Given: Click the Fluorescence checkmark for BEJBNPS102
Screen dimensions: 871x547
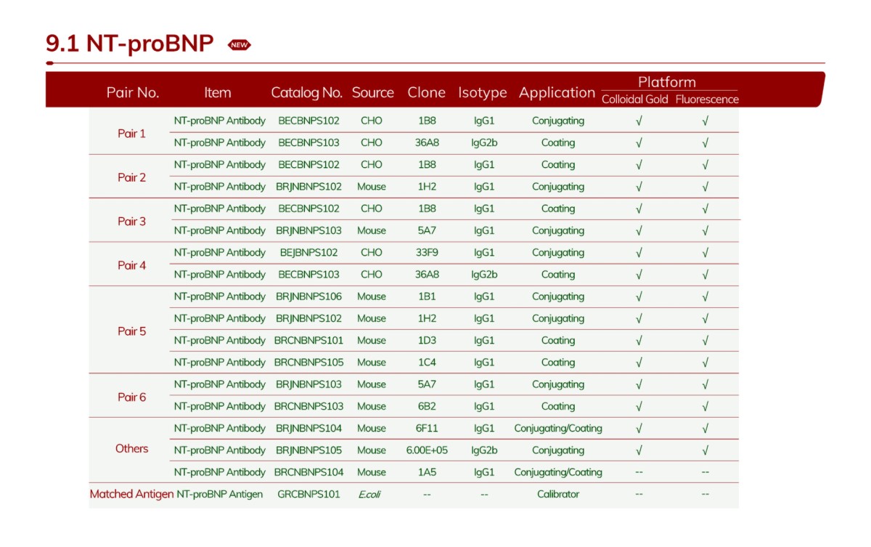Looking at the screenshot, I should [x=706, y=253].
